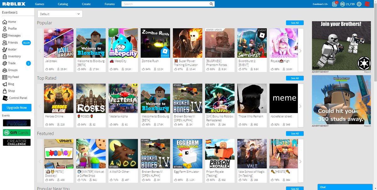
Task: Go back in Top Rated carousel left arrow
Action: [x=40, y=106]
